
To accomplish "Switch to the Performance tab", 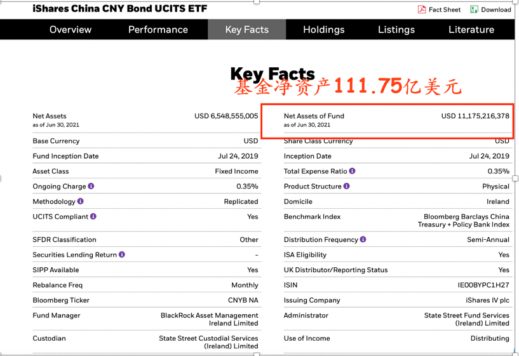I will click(158, 30).
